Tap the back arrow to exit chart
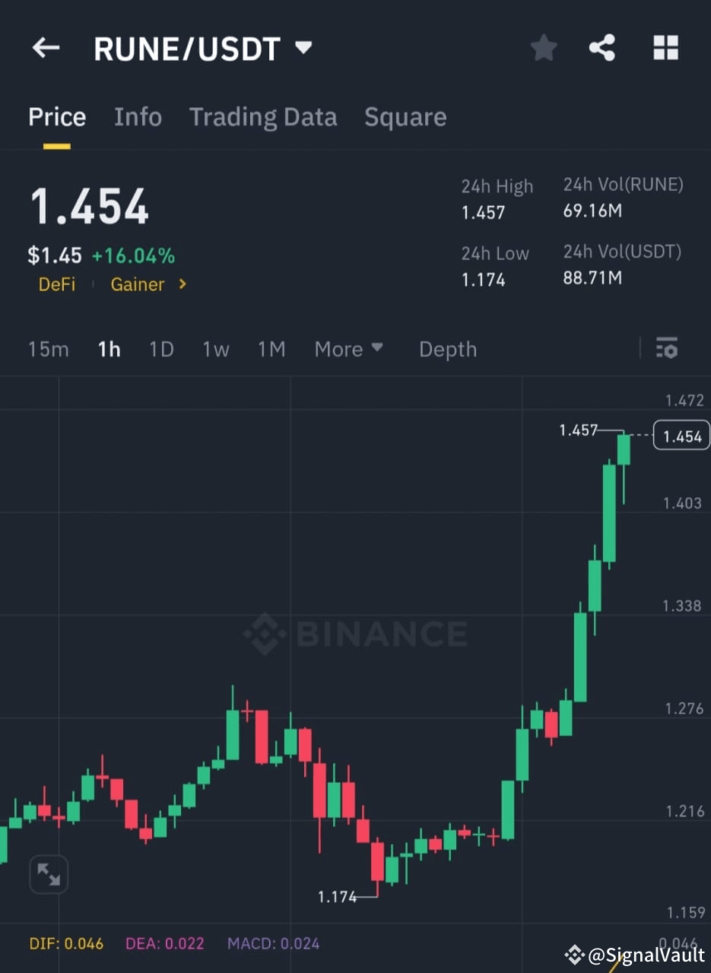Viewport: 711px width, 973px height. click(x=46, y=48)
